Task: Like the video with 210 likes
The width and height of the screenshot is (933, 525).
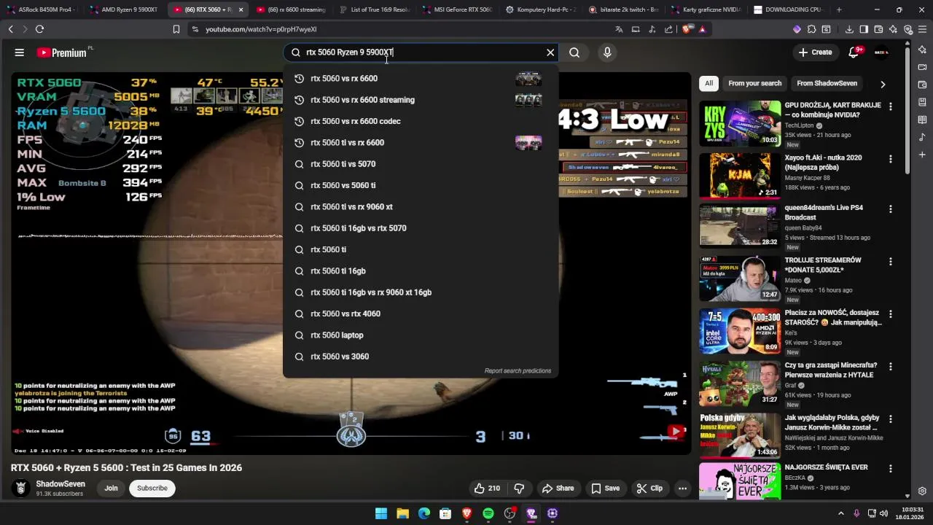Action: pos(487,489)
